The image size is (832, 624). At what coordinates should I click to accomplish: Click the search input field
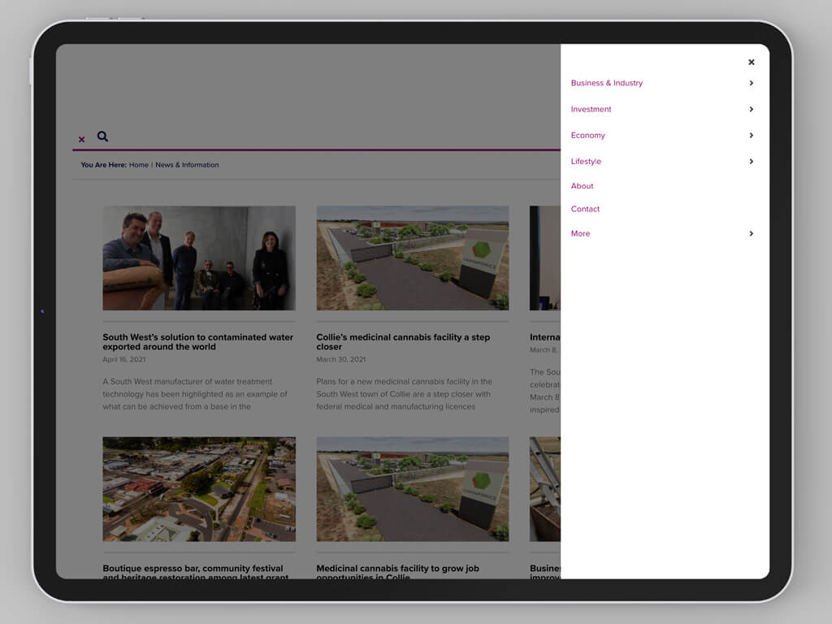[325, 136]
